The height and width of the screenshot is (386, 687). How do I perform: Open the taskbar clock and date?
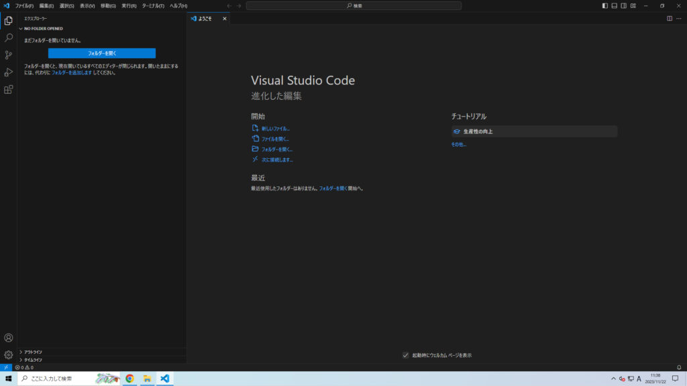(x=655, y=379)
